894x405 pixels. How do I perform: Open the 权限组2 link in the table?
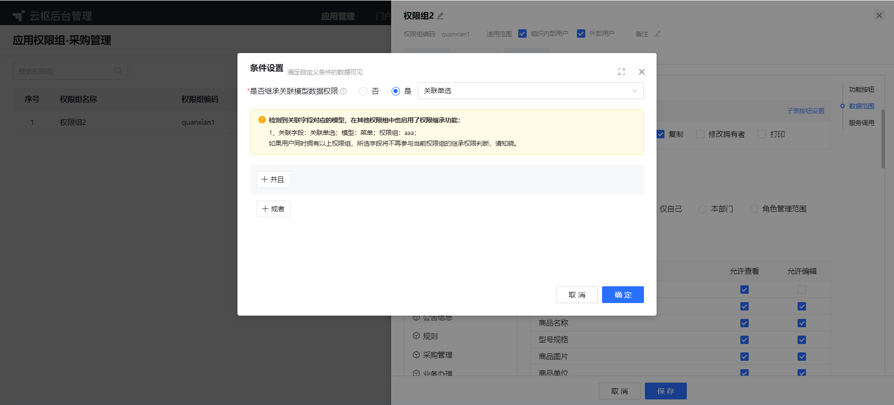[73, 122]
